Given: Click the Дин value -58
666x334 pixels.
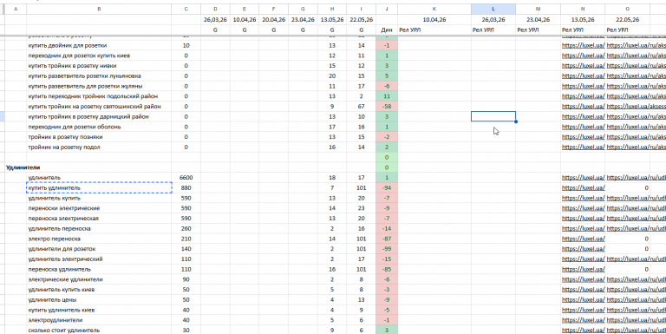Looking at the screenshot, I should [x=387, y=107].
